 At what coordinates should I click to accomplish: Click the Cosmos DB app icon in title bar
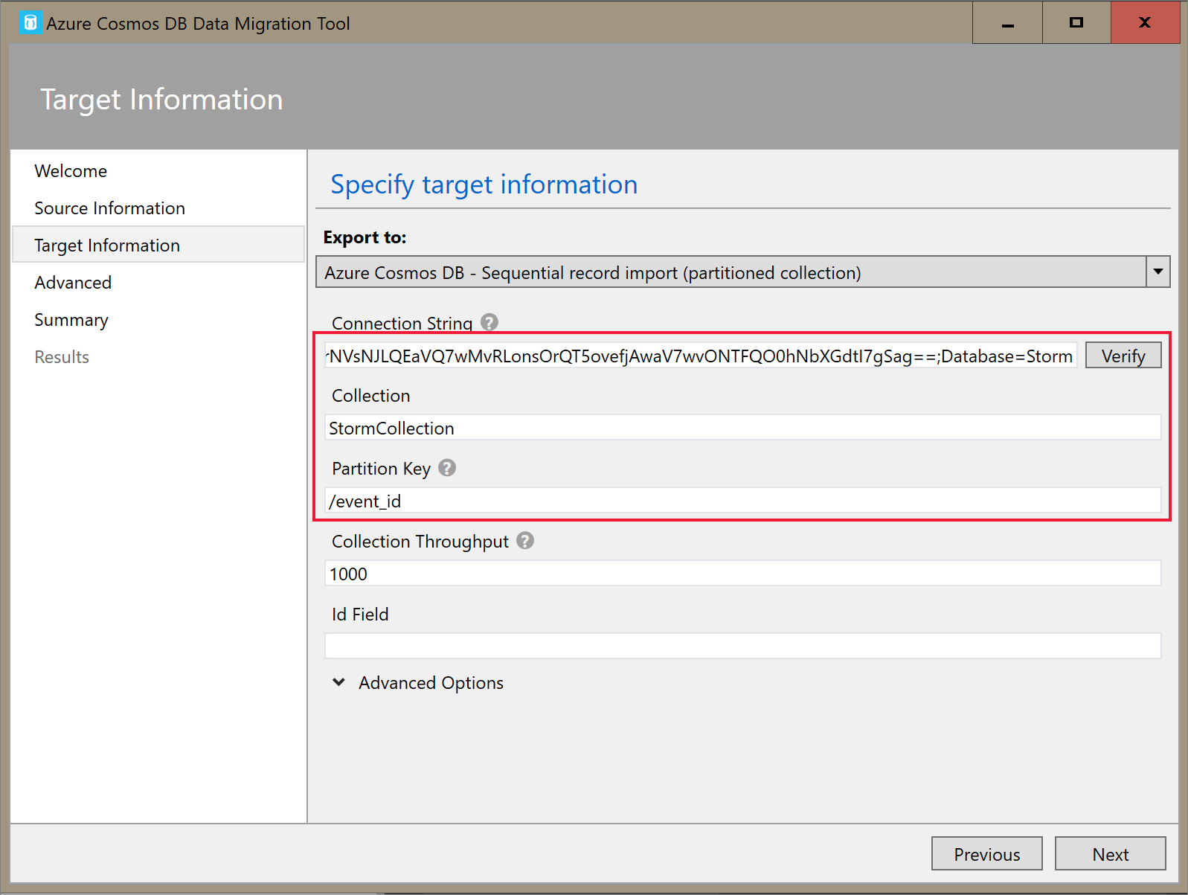(x=30, y=23)
